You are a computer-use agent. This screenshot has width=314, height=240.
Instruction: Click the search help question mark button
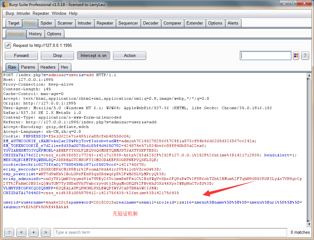(x=9, y=232)
